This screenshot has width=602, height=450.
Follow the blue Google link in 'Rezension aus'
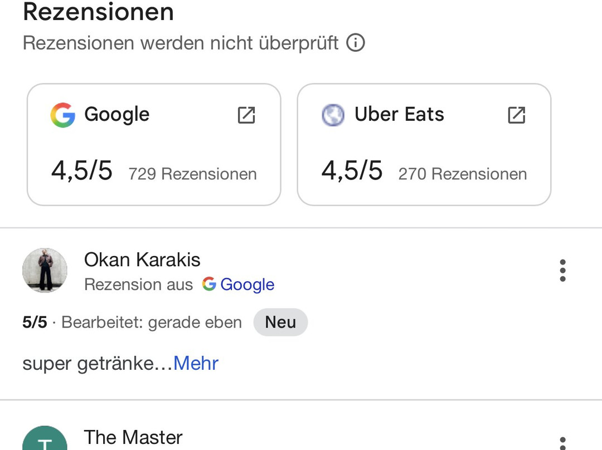[x=247, y=284]
